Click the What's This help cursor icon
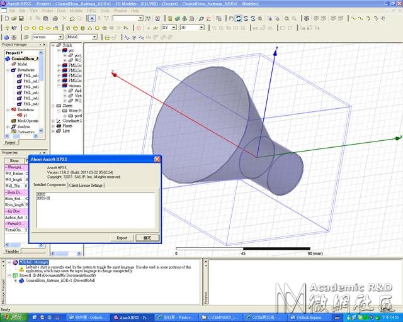The image size is (403, 322). pyautogui.click(x=14, y=28)
